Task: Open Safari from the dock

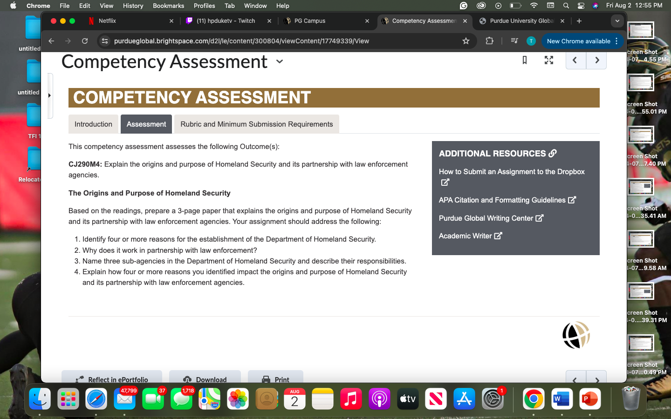Action: click(96, 399)
